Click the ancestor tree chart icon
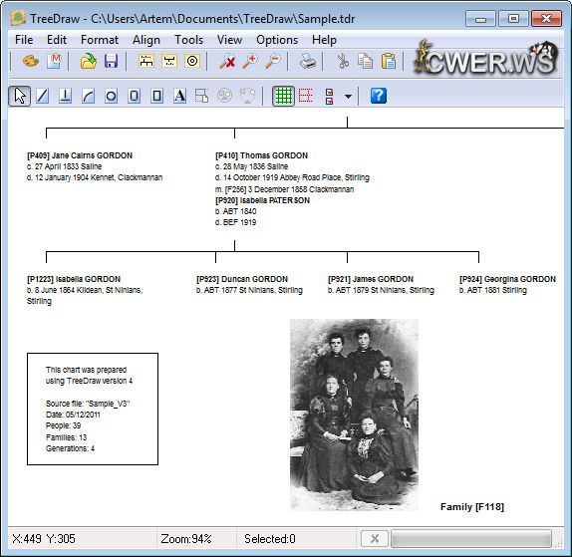This screenshot has width=572, height=557. [169, 61]
